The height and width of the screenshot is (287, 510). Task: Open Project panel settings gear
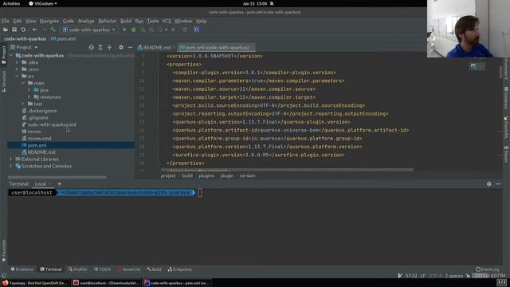(x=121, y=48)
